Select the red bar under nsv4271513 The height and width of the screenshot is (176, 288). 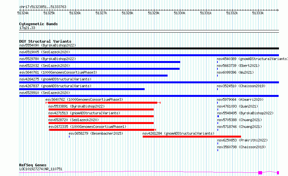[101, 116]
